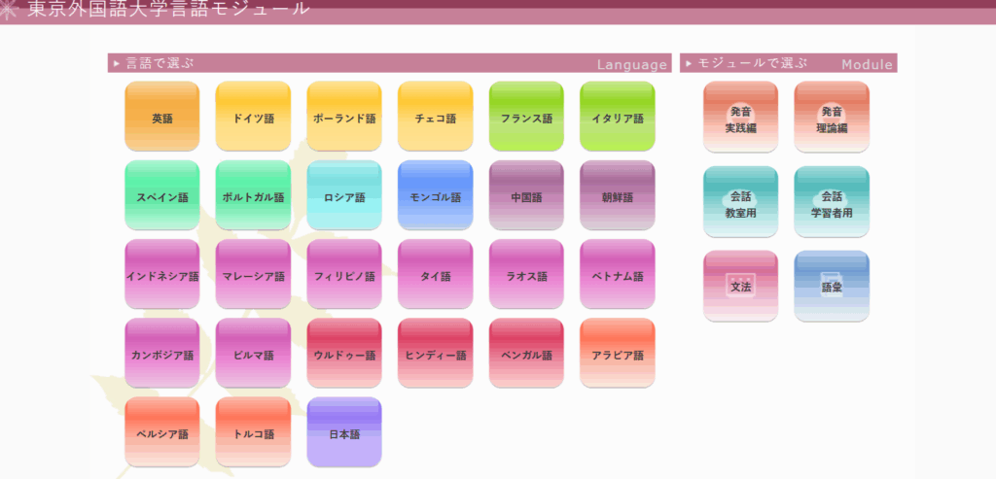Choose the 日本語 language tile
Image resolution: width=996 pixels, height=479 pixels.
[344, 432]
